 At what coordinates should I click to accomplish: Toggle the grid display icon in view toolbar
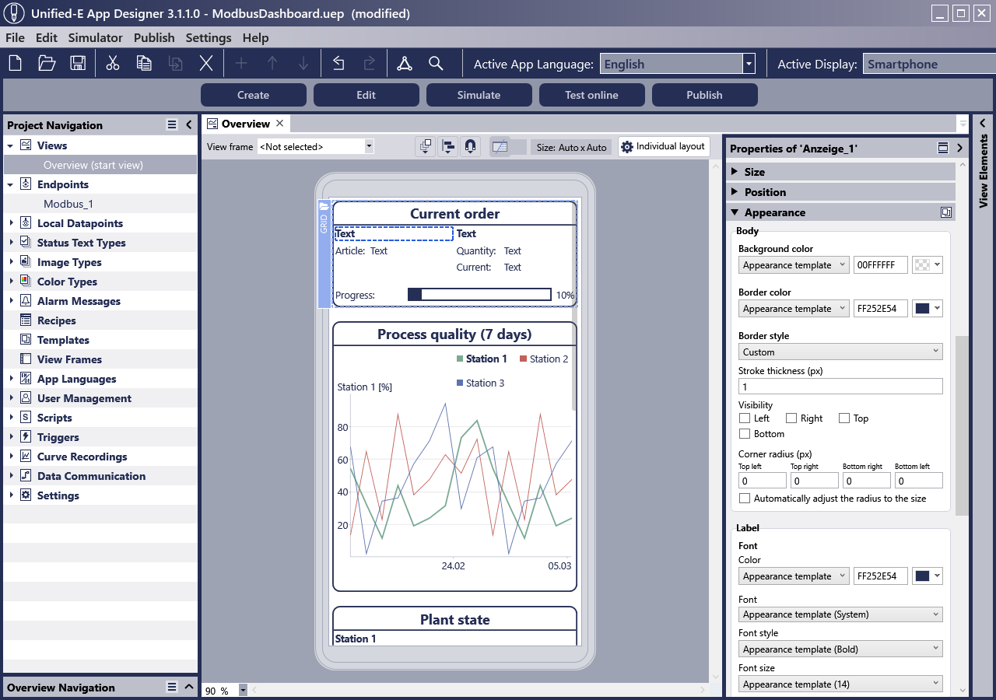coord(500,146)
